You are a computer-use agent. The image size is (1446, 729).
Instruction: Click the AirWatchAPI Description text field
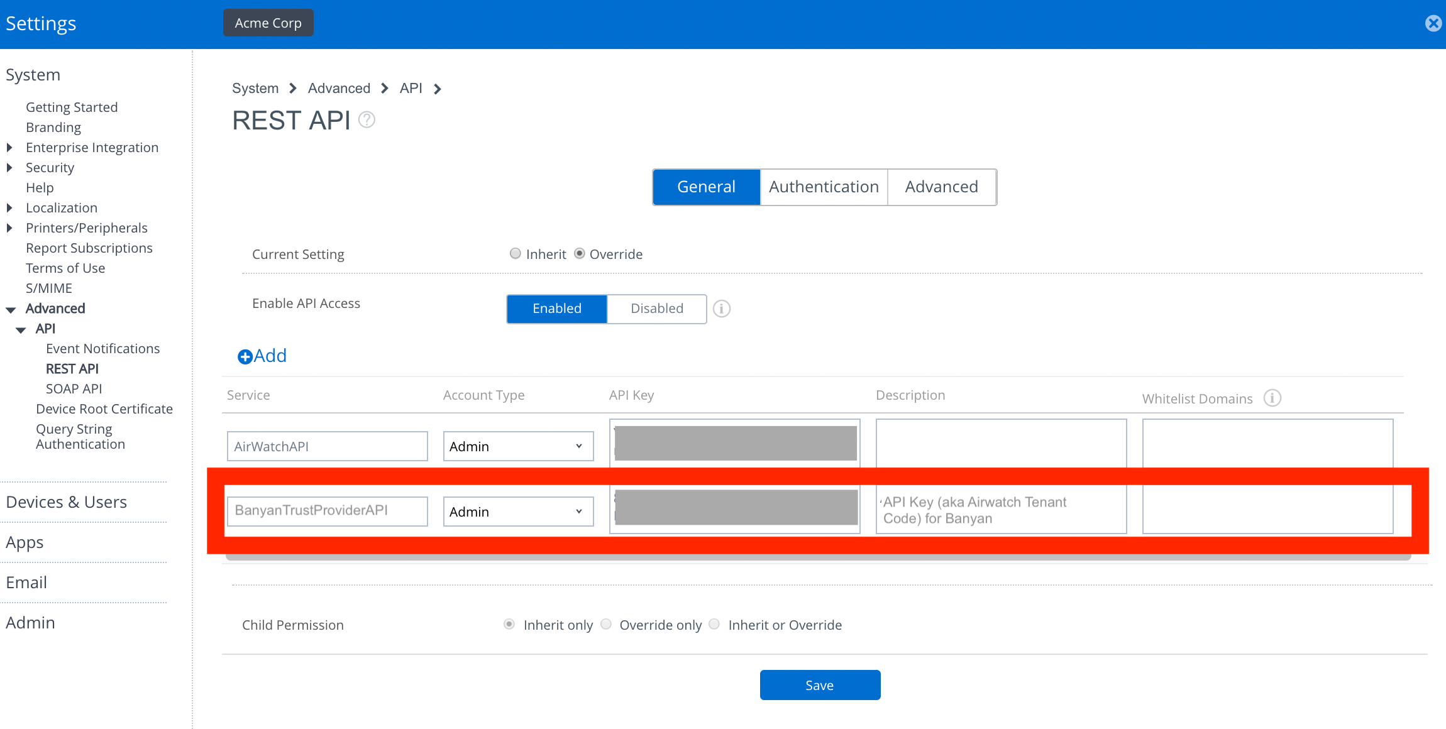click(1001, 443)
